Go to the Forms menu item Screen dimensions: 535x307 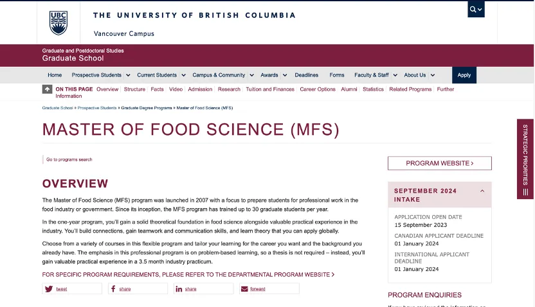coord(336,75)
